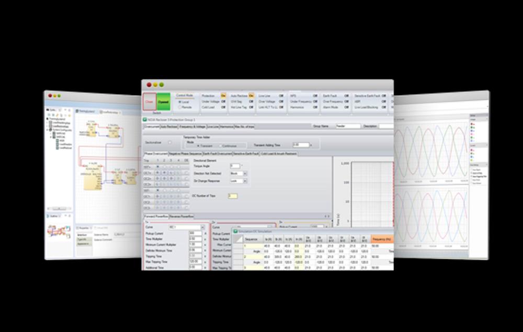Click the select-all corner of simulation table
This screenshot has height=332, width=523.
coord(238,239)
